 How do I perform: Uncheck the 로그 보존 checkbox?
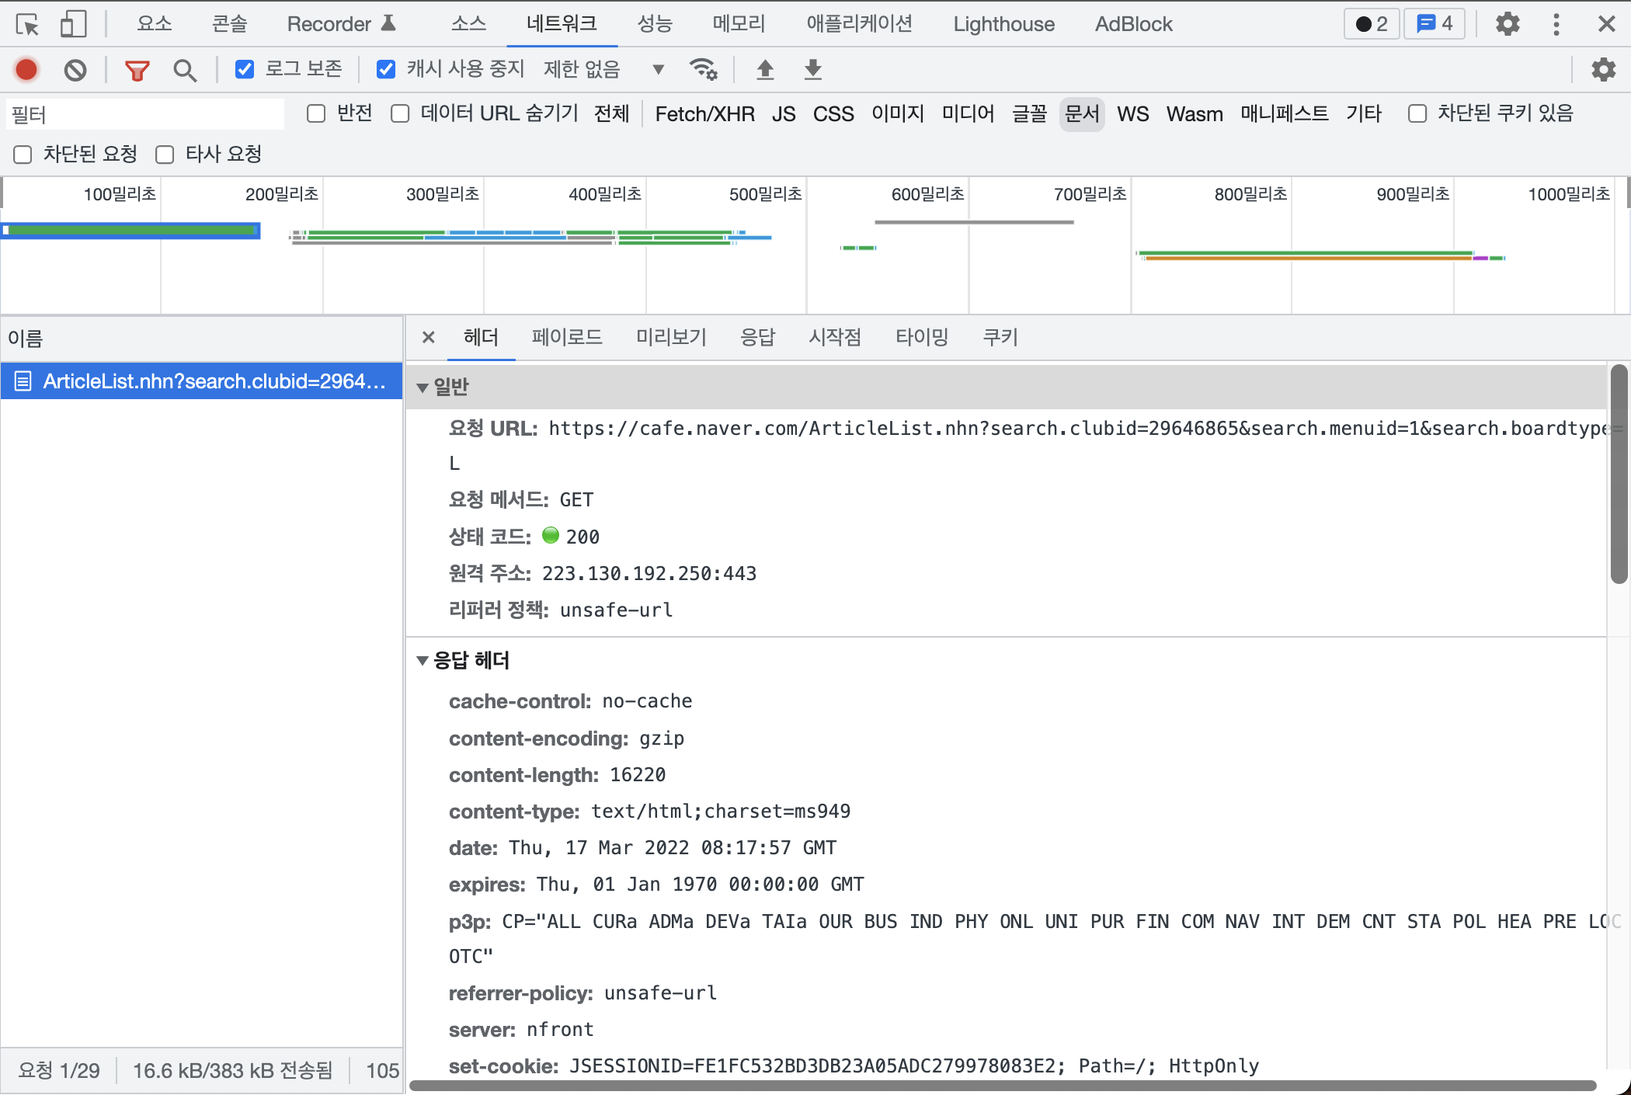pyautogui.click(x=245, y=70)
